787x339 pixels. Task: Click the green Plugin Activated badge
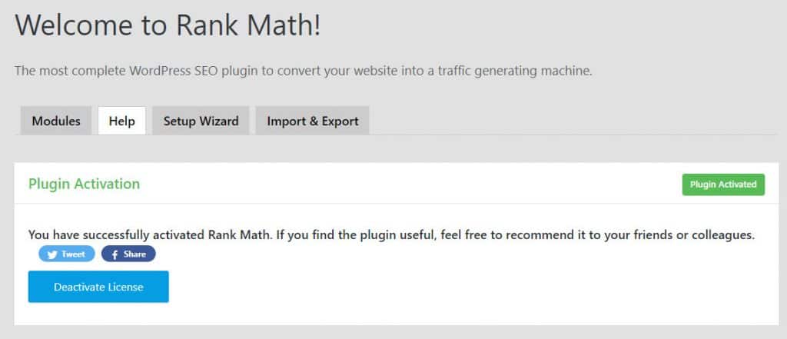point(723,184)
